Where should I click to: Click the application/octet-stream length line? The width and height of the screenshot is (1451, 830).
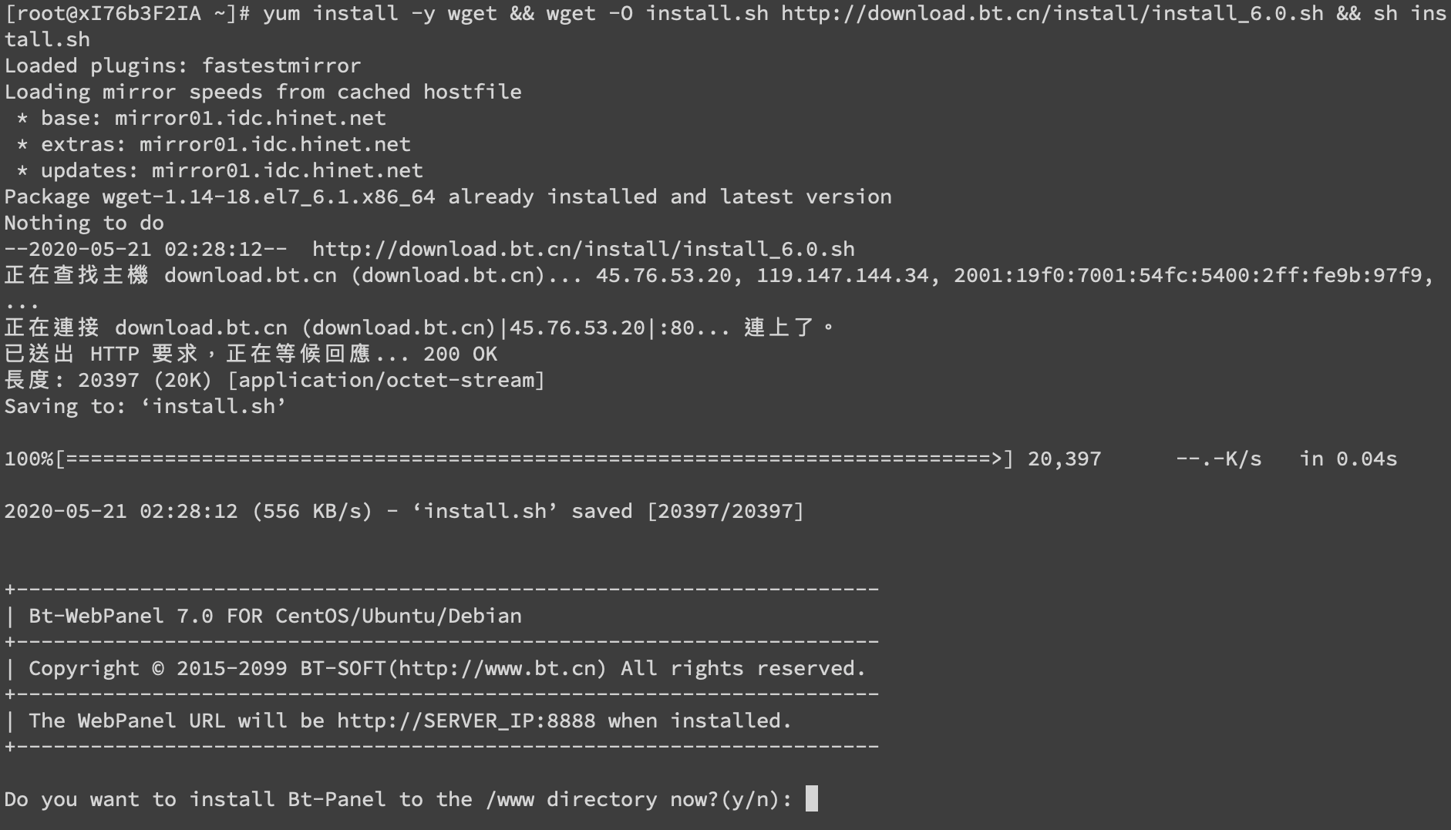point(275,380)
